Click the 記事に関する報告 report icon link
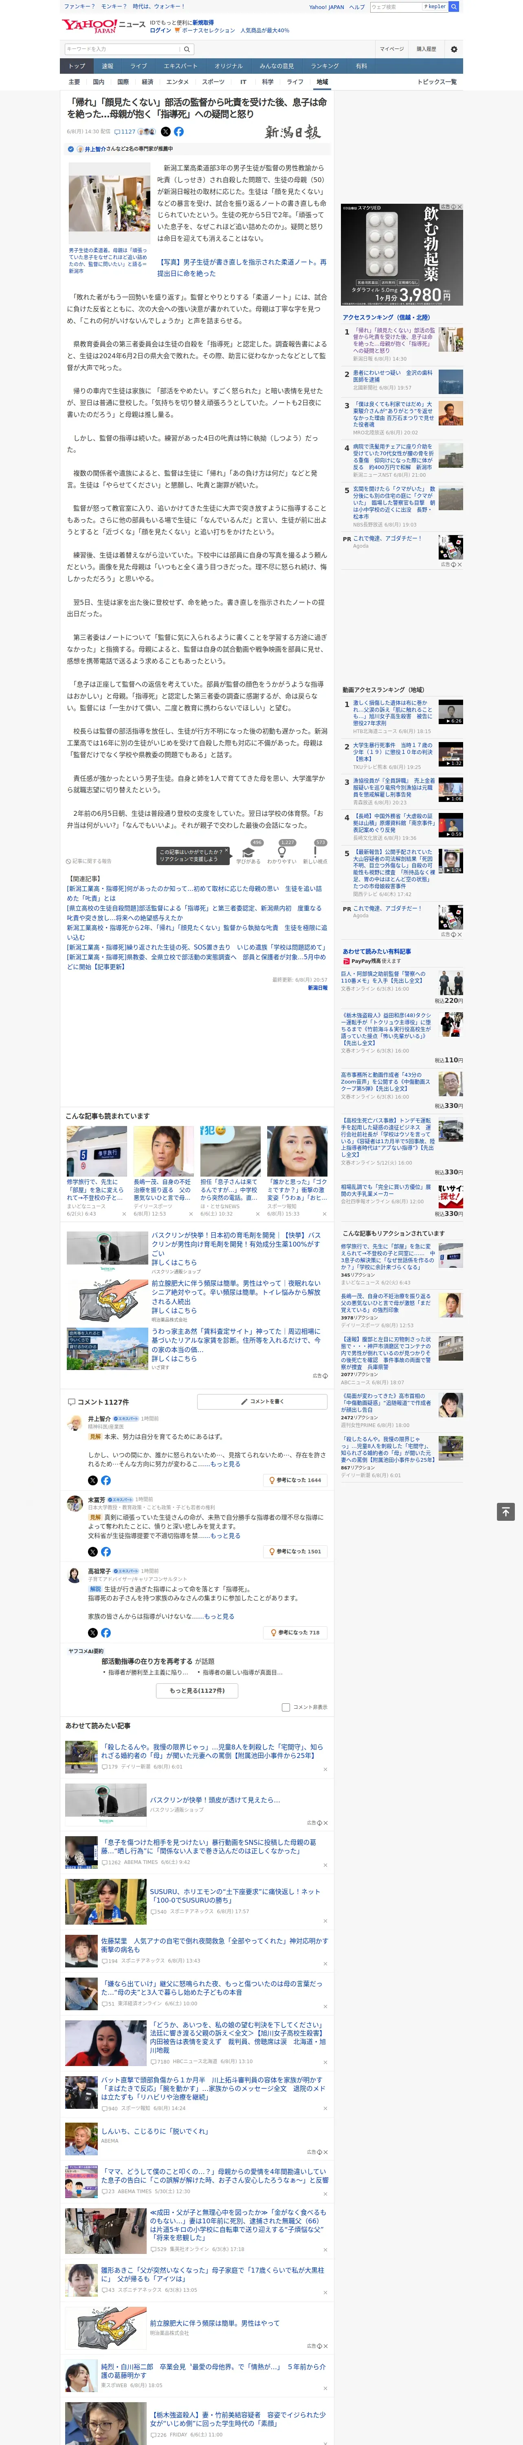The width and height of the screenshot is (523, 2445). pyautogui.click(x=89, y=861)
